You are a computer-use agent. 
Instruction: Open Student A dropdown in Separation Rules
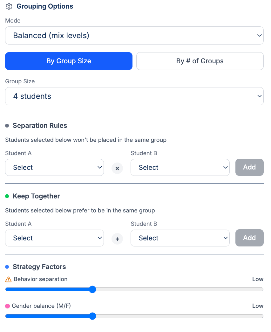pyautogui.click(x=54, y=168)
